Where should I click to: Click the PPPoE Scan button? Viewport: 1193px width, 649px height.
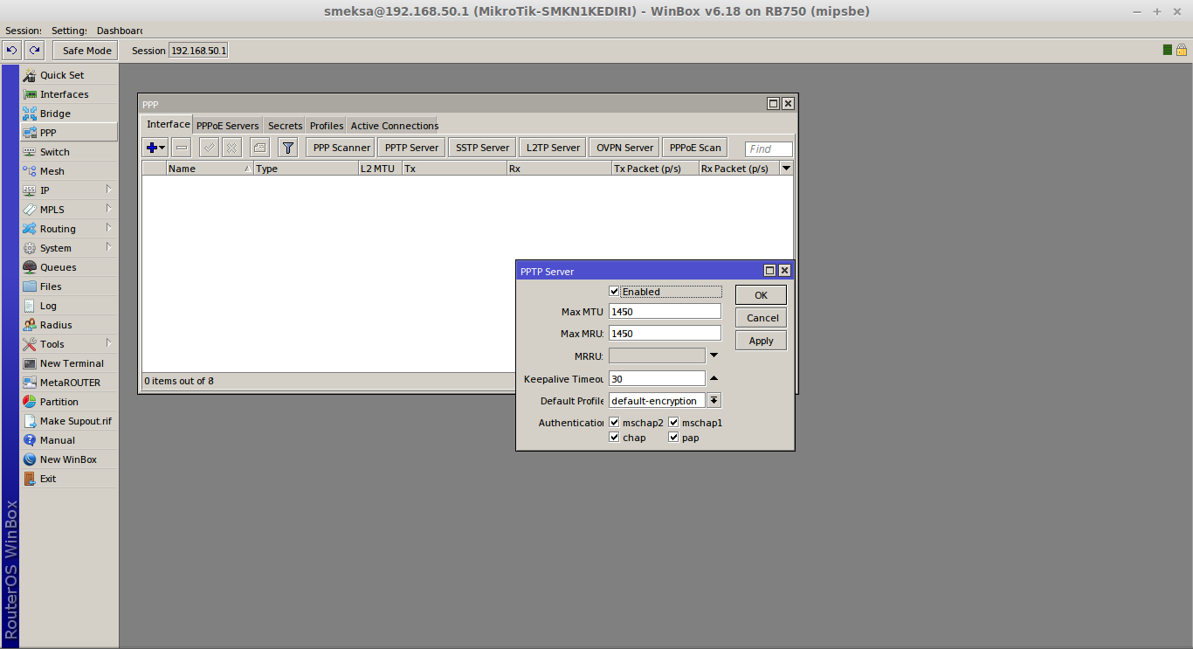pos(695,148)
